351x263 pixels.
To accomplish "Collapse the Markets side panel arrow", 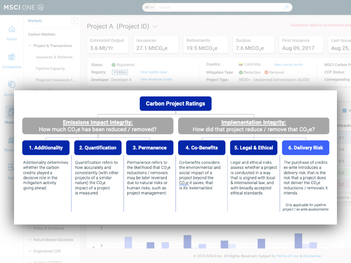I will tap(74, 21).
